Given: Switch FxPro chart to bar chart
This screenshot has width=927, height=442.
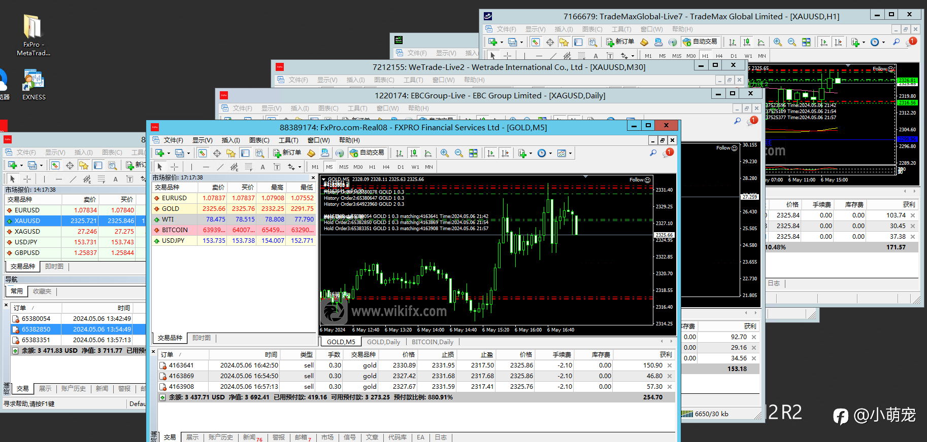Looking at the screenshot, I should tap(400, 153).
